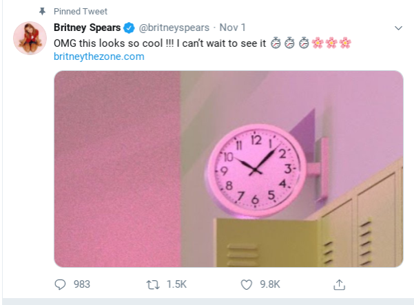Open the pink clock image

click(x=229, y=169)
